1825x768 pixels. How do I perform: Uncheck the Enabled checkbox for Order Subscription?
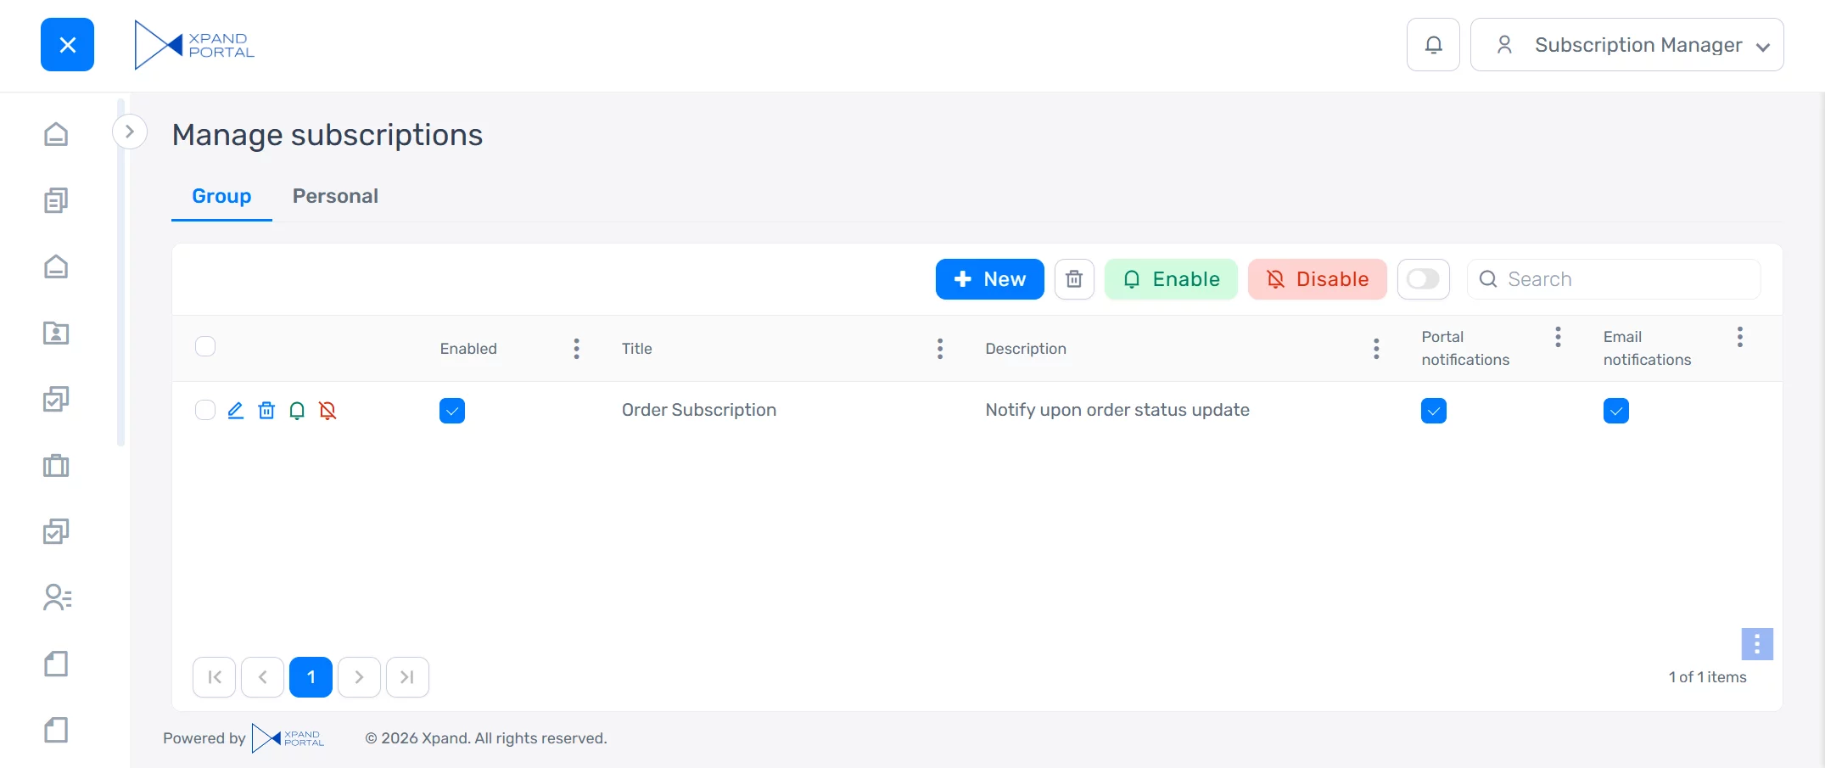point(452,411)
